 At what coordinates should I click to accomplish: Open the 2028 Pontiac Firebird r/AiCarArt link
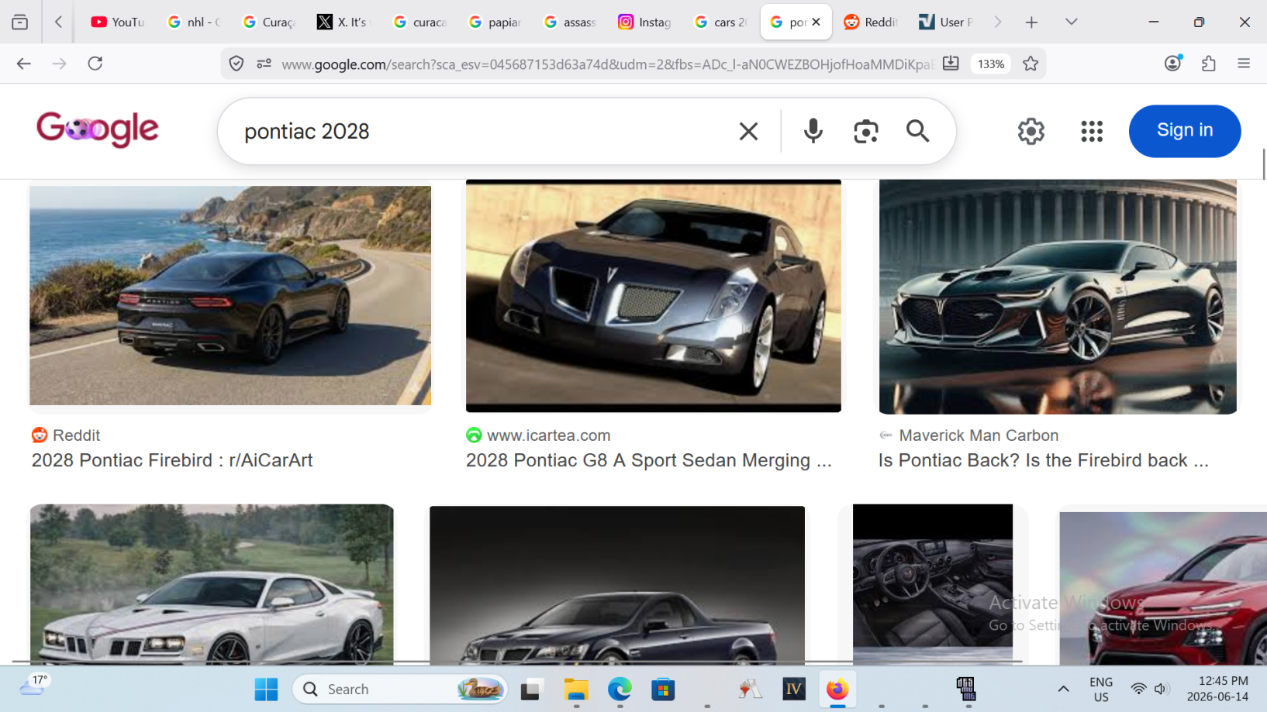[172, 460]
